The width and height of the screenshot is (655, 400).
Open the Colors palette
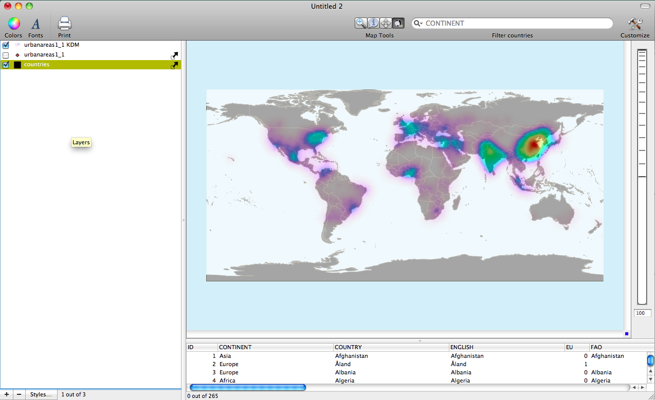coord(13,24)
